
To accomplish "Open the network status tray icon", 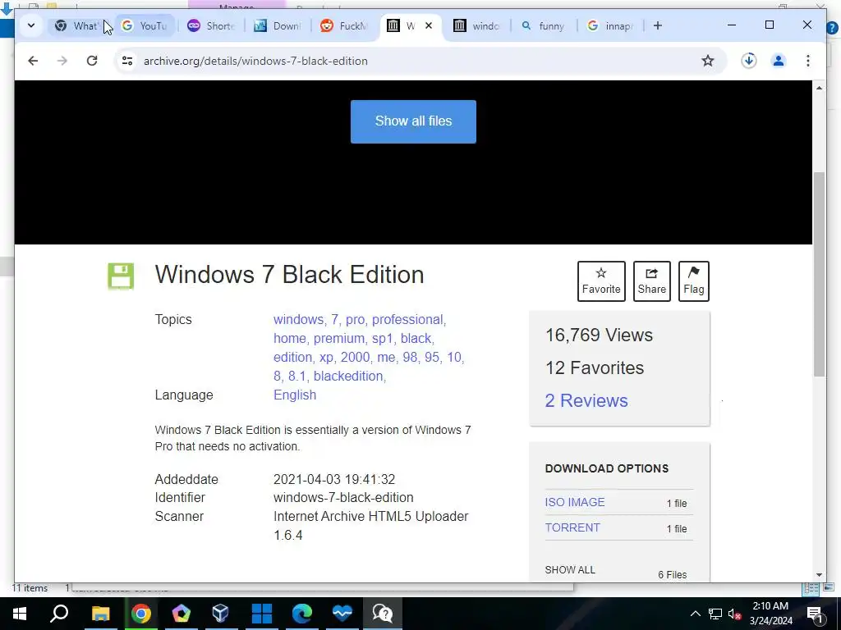I will click(x=715, y=614).
